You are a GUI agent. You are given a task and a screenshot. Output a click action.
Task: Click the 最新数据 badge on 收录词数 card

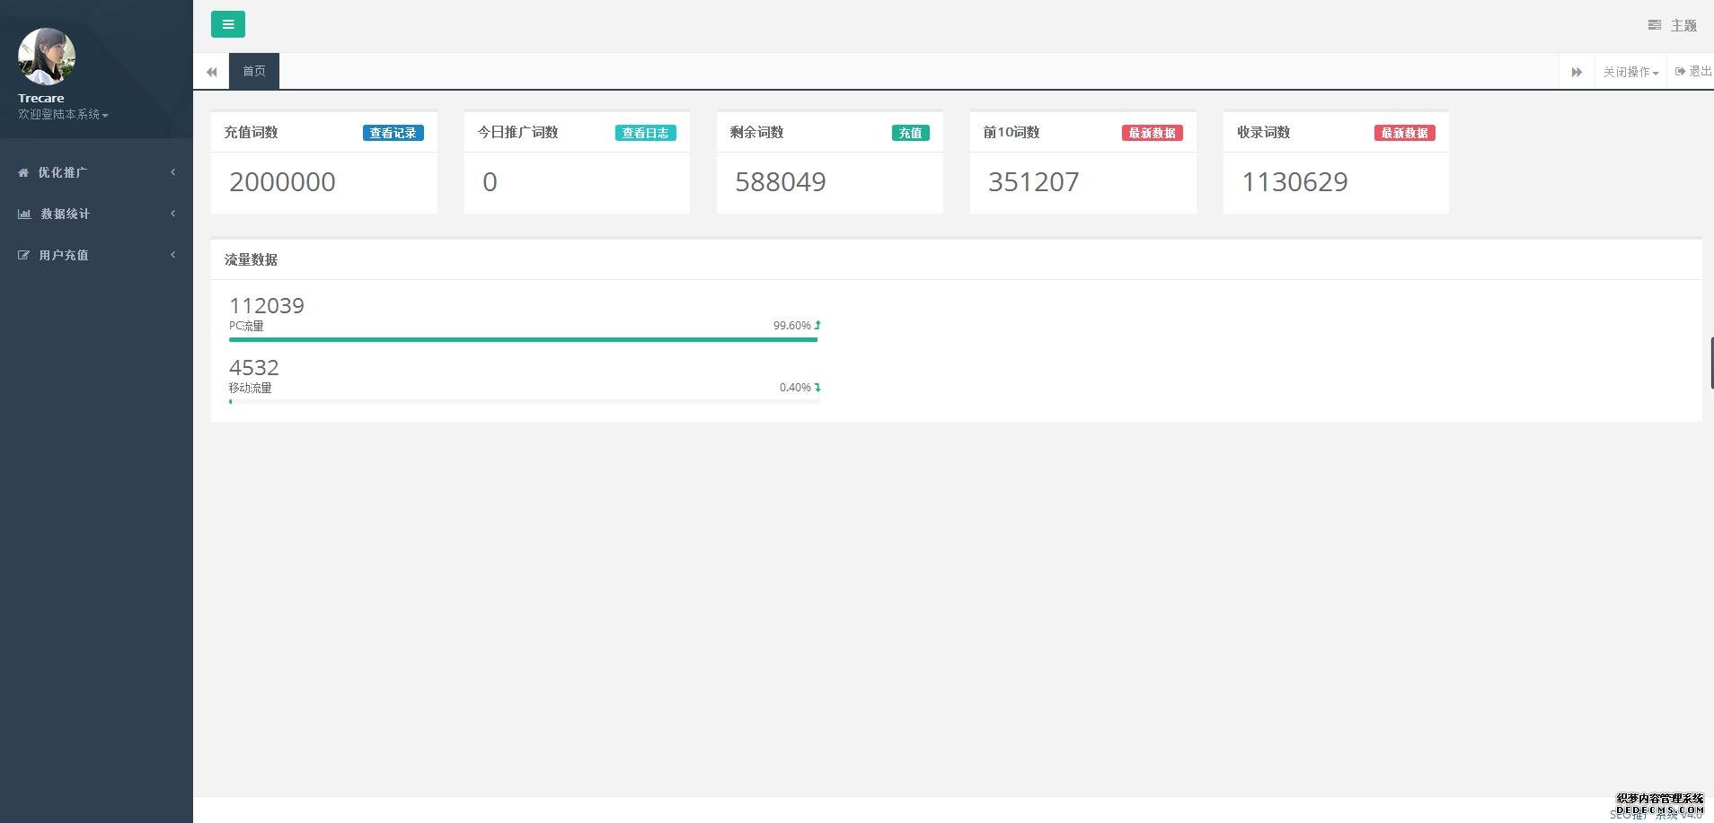1404,133
